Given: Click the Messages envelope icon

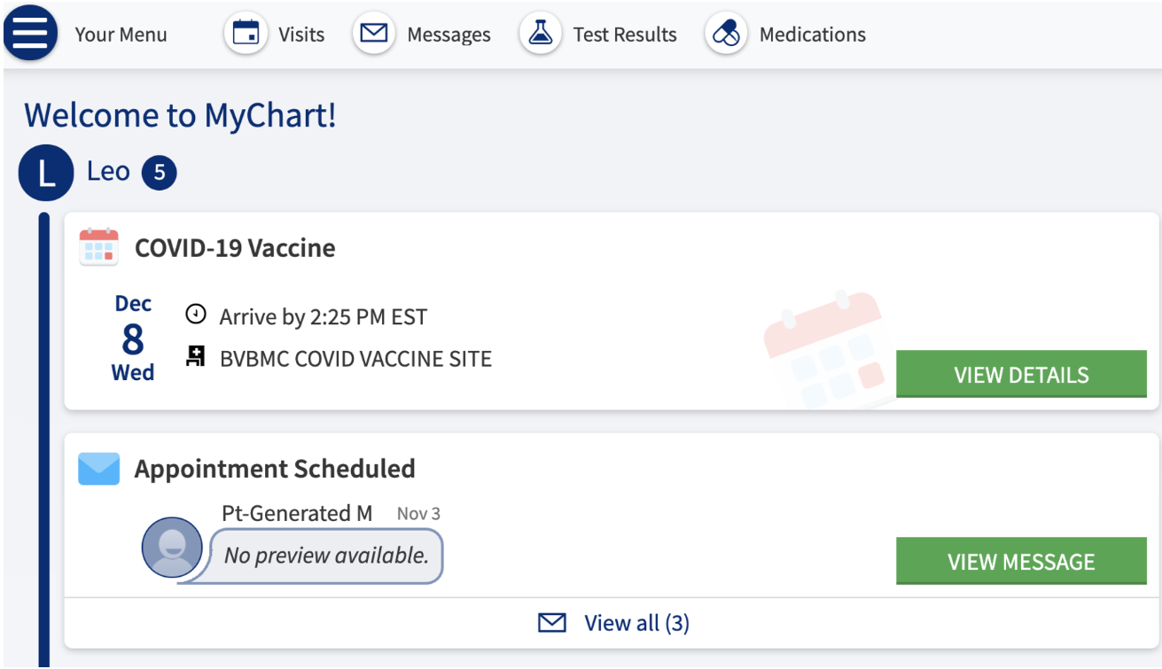Looking at the screenshot, I should coord(374,35).
